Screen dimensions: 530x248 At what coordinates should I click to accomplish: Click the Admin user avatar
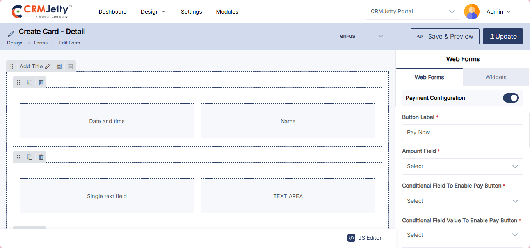tap(471, 12)
